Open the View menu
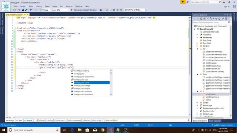Viewport: 237px width, 133px height. click(x=16, y=6)
